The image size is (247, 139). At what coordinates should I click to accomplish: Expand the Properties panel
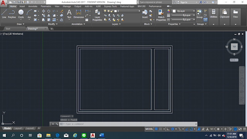click(x=174, y=24)
